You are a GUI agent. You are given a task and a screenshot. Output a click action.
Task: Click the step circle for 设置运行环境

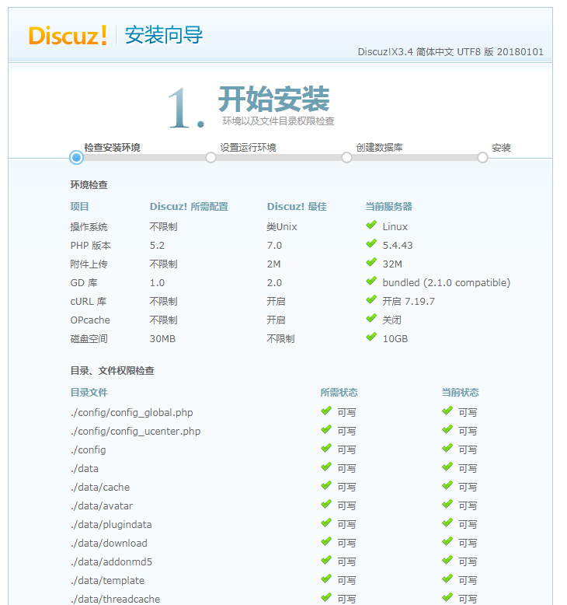210,157
